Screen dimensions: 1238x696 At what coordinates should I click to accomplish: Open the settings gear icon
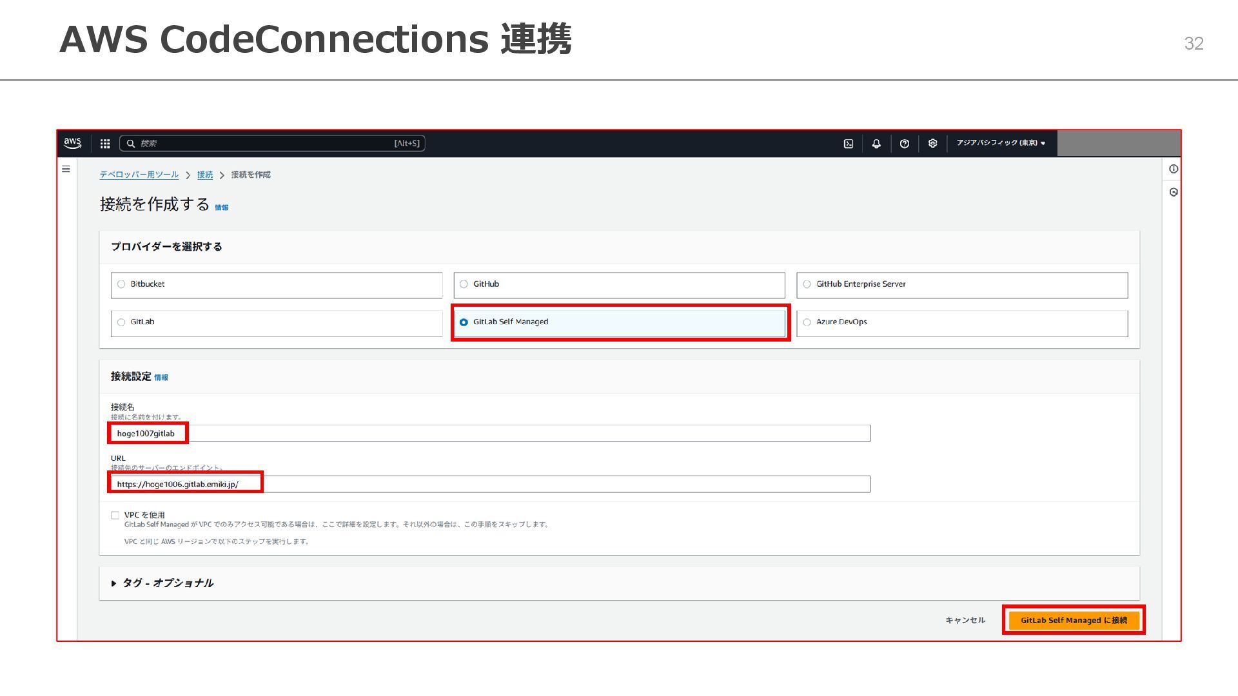(x=932, y=144)
